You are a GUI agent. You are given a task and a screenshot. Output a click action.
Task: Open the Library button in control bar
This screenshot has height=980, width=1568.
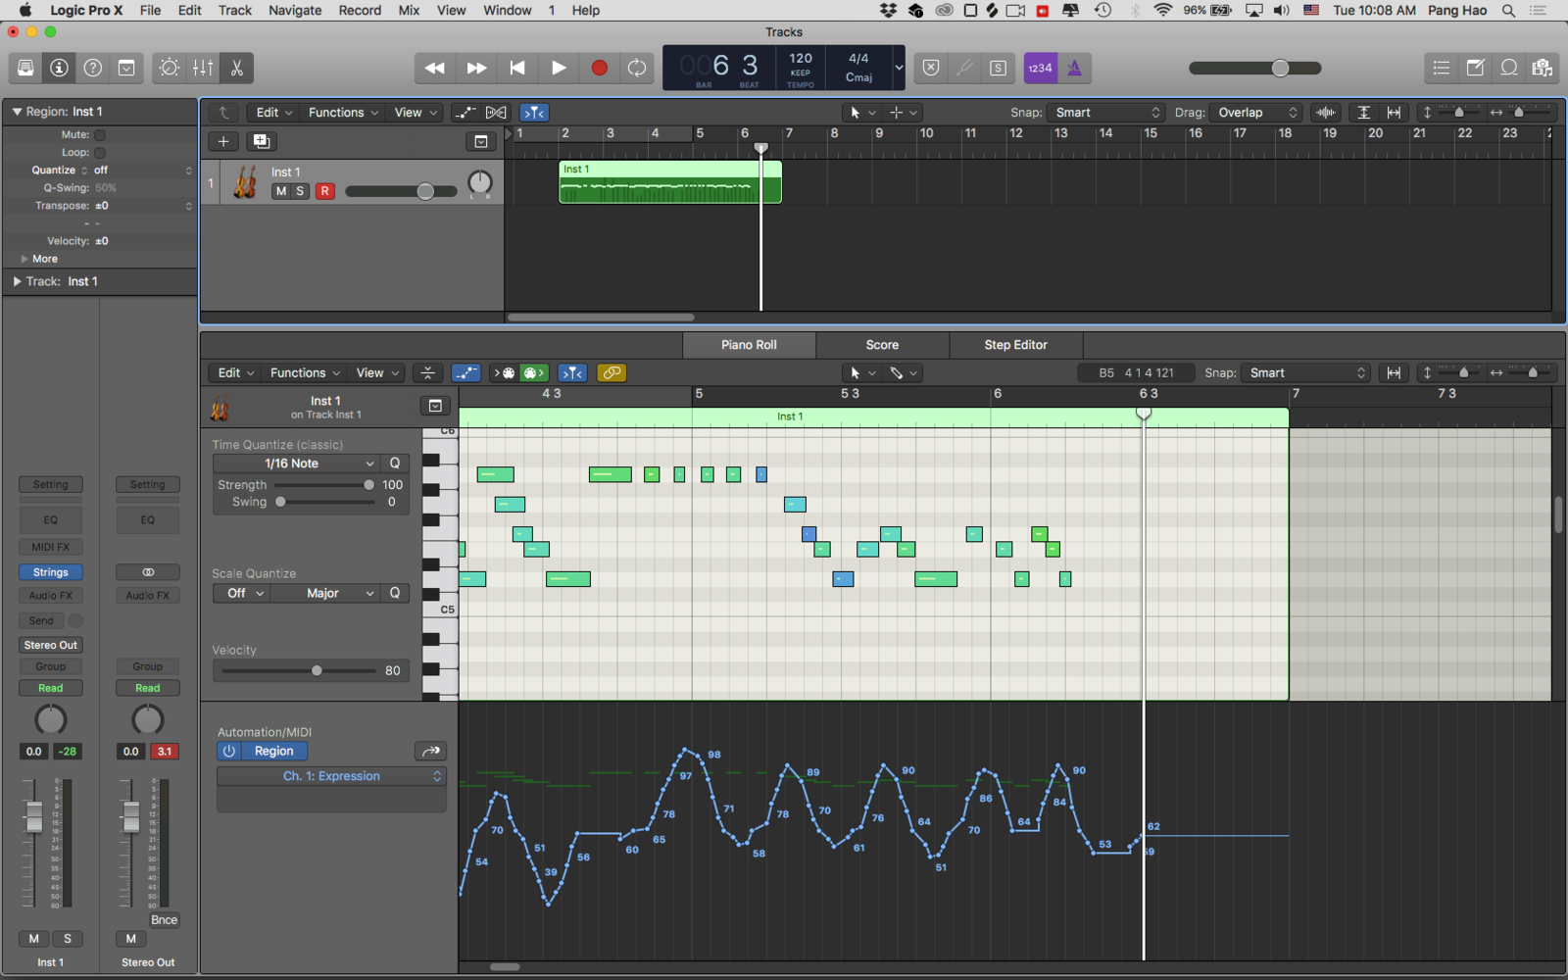26,68
